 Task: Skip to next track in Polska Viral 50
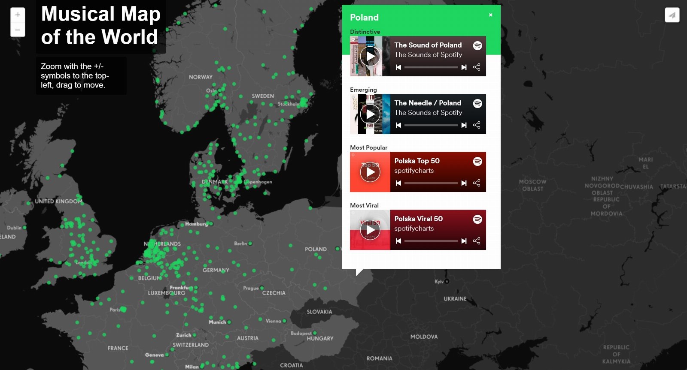tap(464, 241)
